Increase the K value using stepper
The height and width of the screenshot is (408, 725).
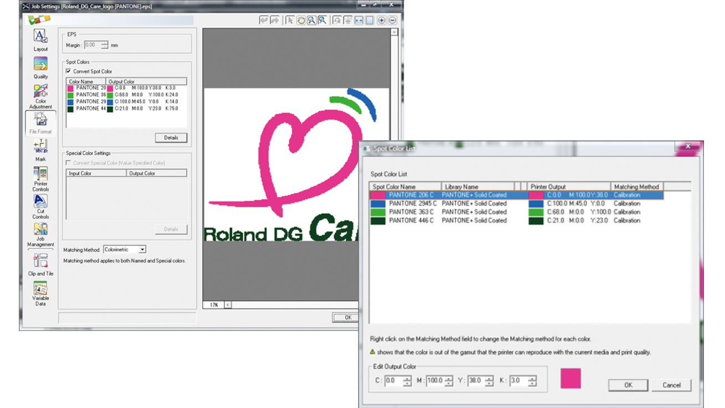point(532,379)
